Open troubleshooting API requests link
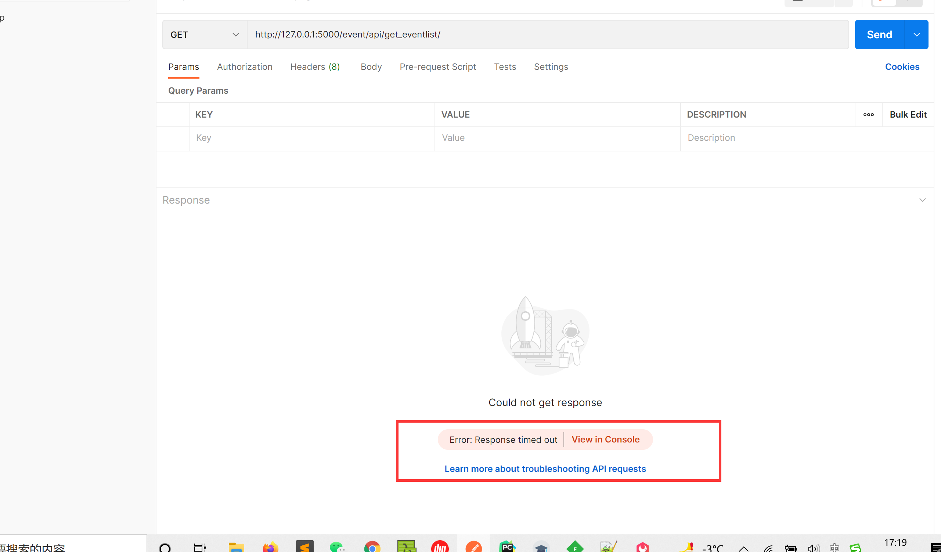 point(545,469)
